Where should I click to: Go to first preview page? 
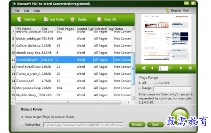click(144, 68)
